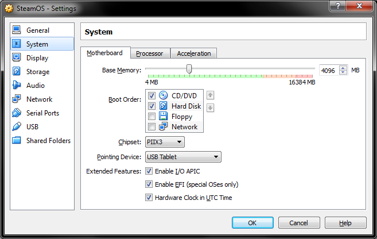Screen dimensions: 377x239
Task: Increase base memory with spinner up arrow
Action: tap(343, 68)
